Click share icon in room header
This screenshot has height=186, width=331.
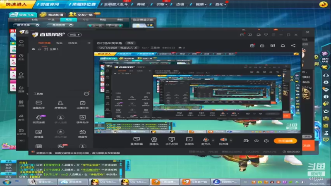[x=293, y=45]
